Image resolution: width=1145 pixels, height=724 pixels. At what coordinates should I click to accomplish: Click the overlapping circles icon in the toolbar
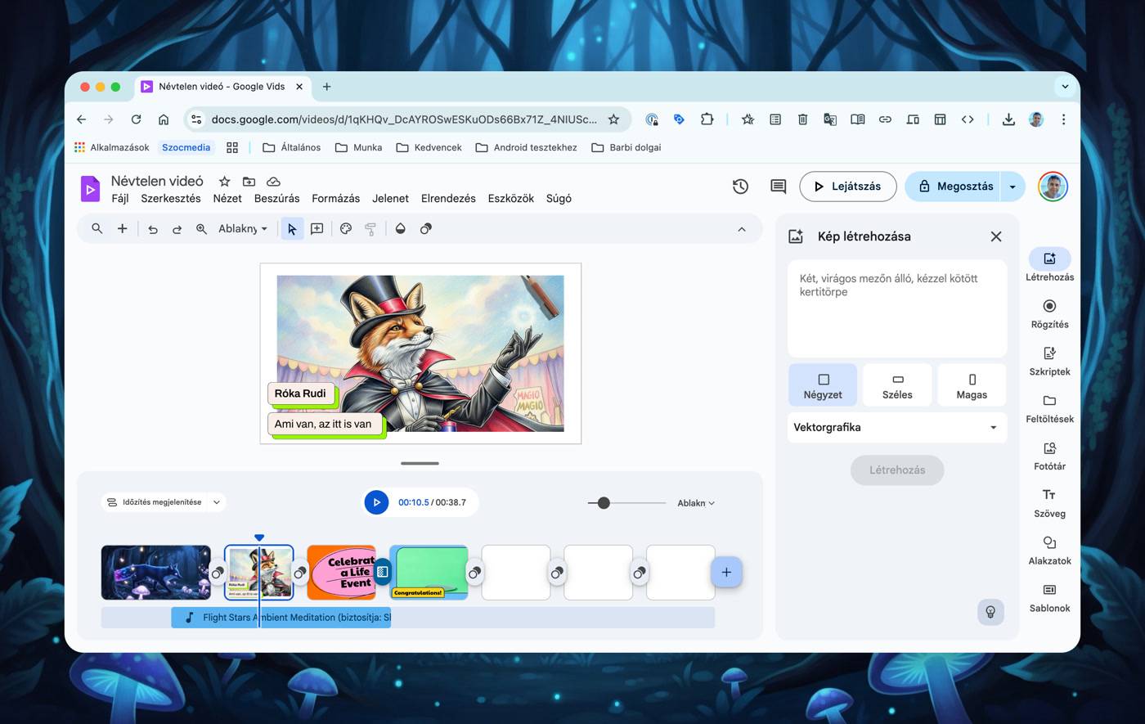pos(426,229)
